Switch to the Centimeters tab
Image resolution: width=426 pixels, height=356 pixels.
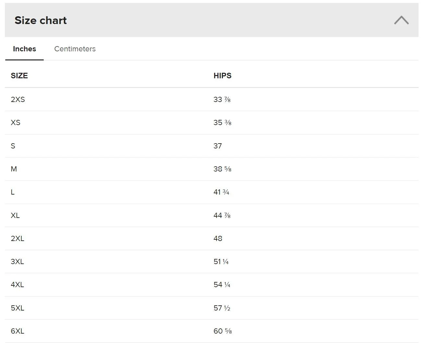75,49
